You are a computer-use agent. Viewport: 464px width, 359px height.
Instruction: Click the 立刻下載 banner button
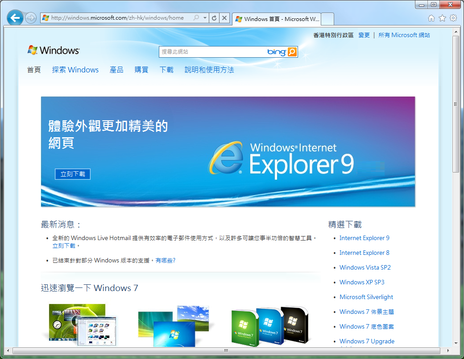pyautogui.click(x=73, y=174)
